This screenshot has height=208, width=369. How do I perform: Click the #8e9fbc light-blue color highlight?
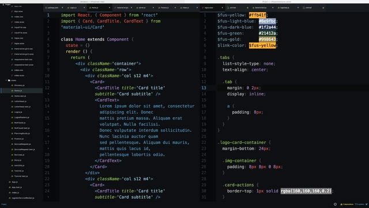tap(268, 21)
